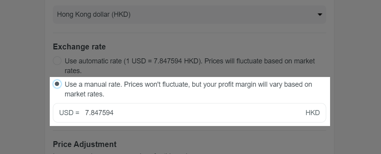This screenshot has height=154, width=381.
Task: Click the Price Adjustment section heading
Action: [85, 144]
